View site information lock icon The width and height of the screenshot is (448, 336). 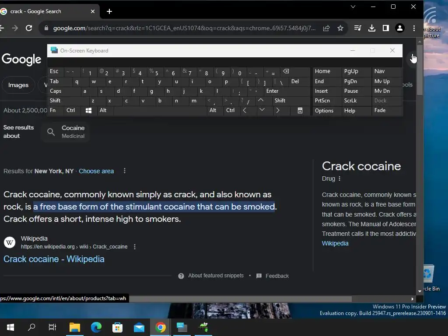coord(46,28)
